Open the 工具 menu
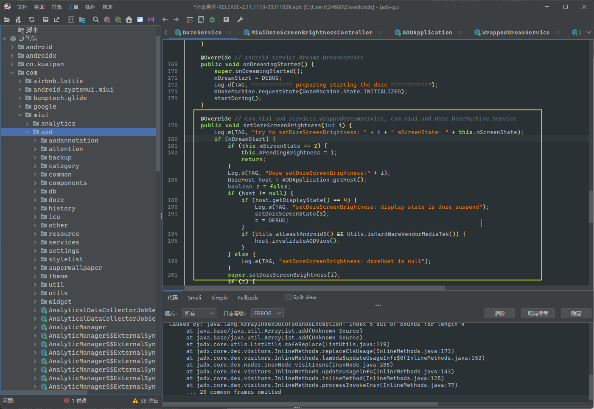 [73, 7]
